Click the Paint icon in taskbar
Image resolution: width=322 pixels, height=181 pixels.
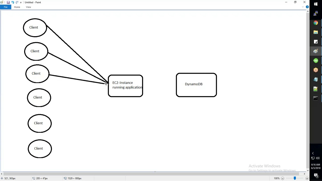pos(316,51)
